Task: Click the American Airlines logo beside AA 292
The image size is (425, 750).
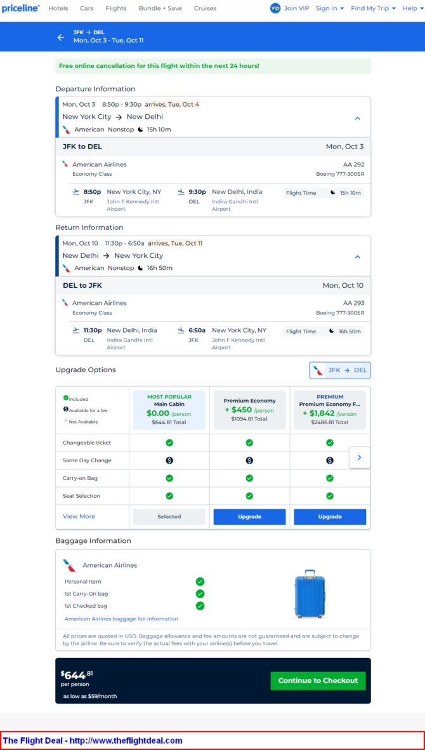Action: (x=65, y=164)
